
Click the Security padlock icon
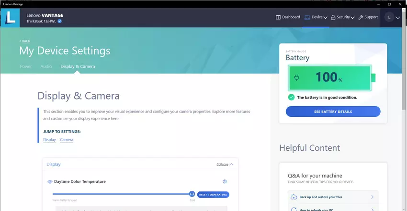click(x=333, y=17)
